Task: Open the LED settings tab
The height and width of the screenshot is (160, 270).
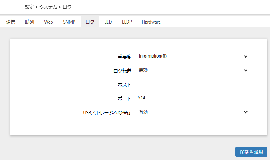Action: pyautogui.click(x=108, y=22)
